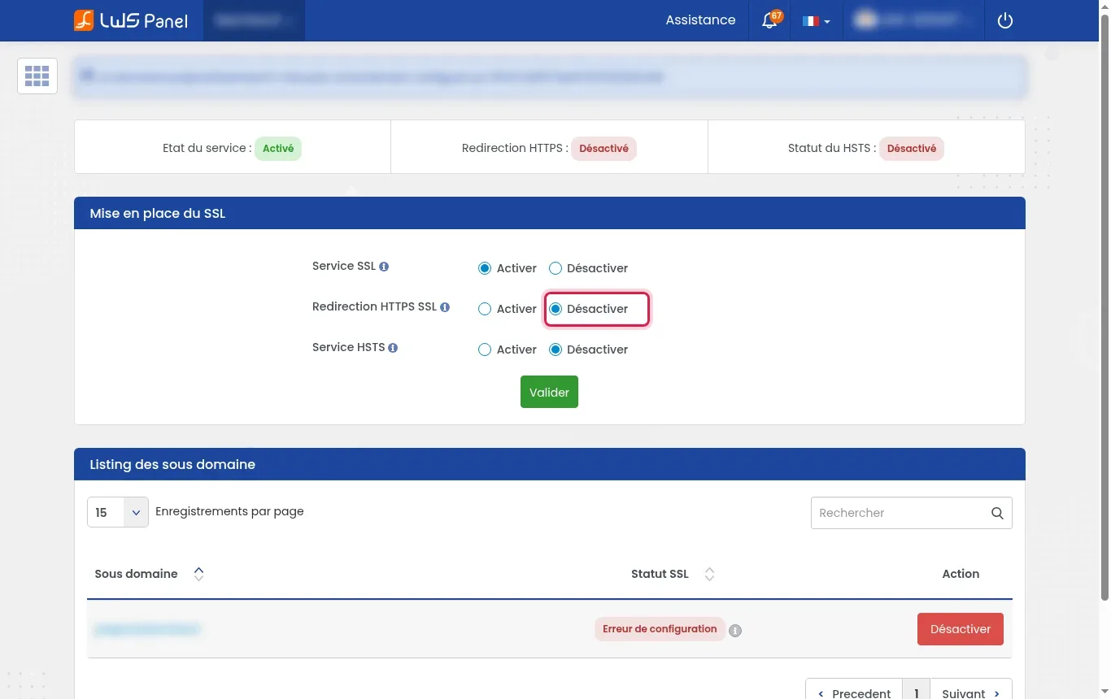The height and width of the screenshot is (699, 1111).
Task: Click the Désactivé badge for Statut du HSTS
Action: [x=912, y=149]
